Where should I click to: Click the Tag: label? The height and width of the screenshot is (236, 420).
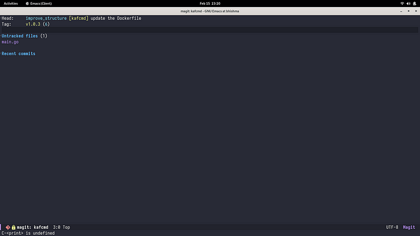tap(7, 24)
